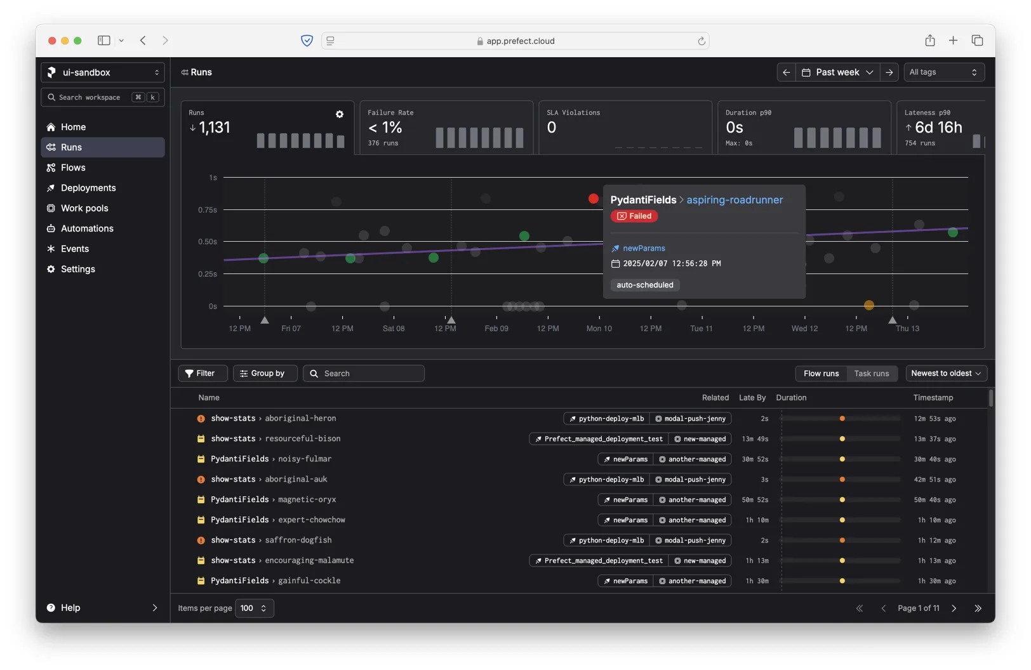
Task: Open Items per page 100 dropdown
Action: click(x=255, y=608)
